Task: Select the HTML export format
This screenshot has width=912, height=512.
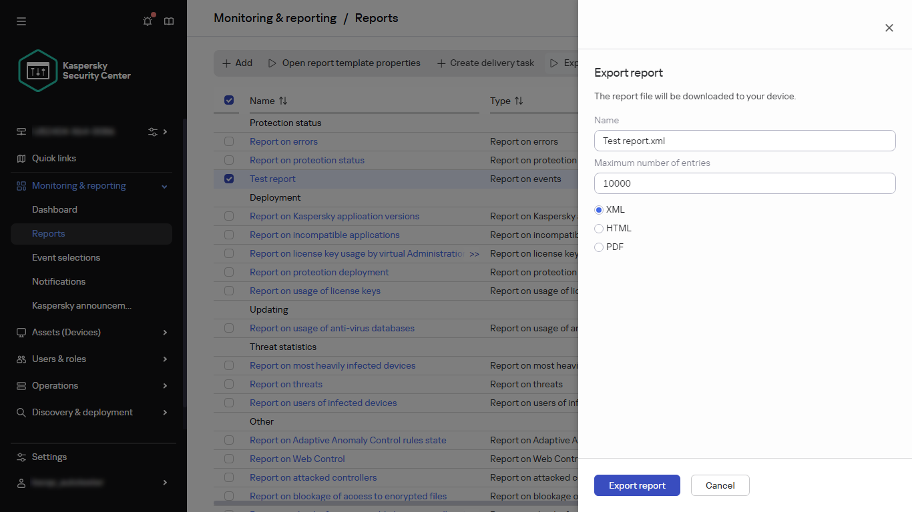Action: (599, 228)
